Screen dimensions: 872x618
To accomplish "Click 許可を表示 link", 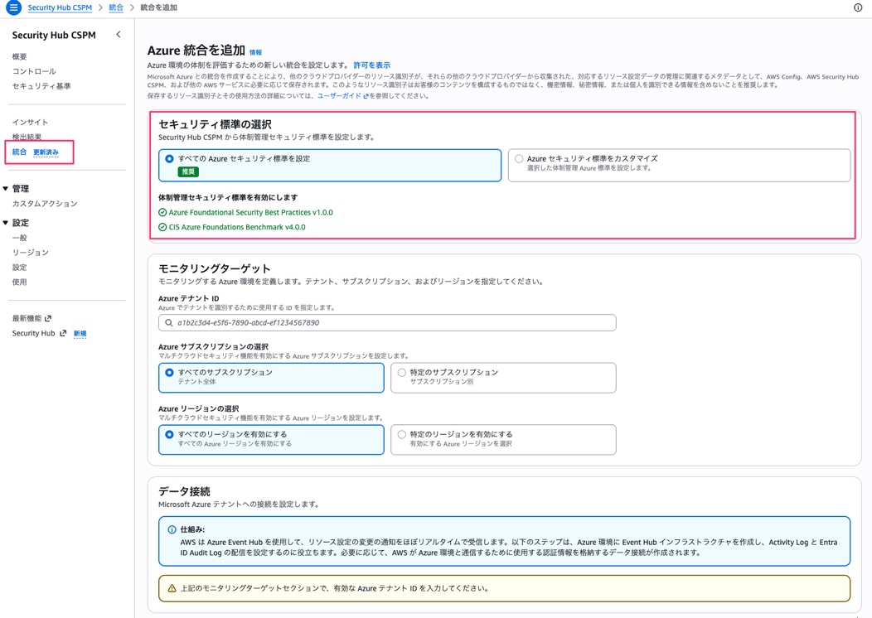I will (371, 65).
